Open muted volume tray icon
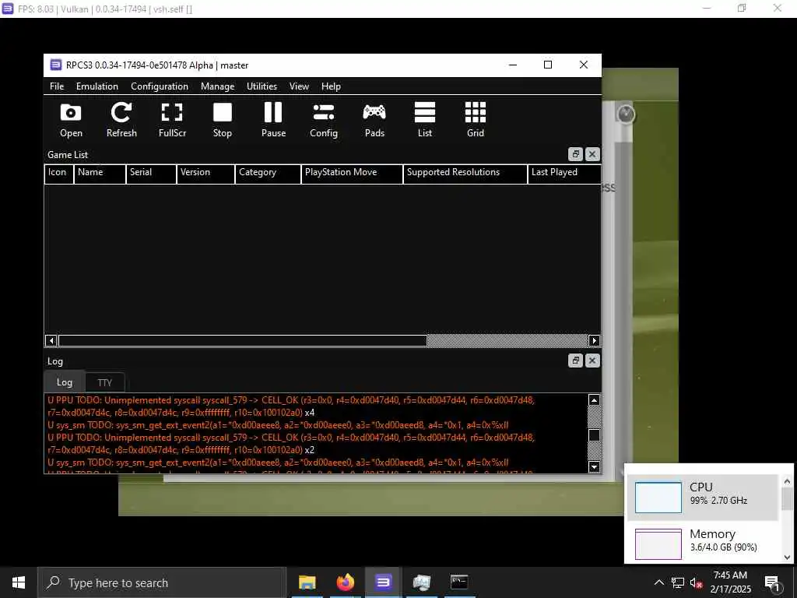Screen dimensions: 797x598 [x=696, y=582]
